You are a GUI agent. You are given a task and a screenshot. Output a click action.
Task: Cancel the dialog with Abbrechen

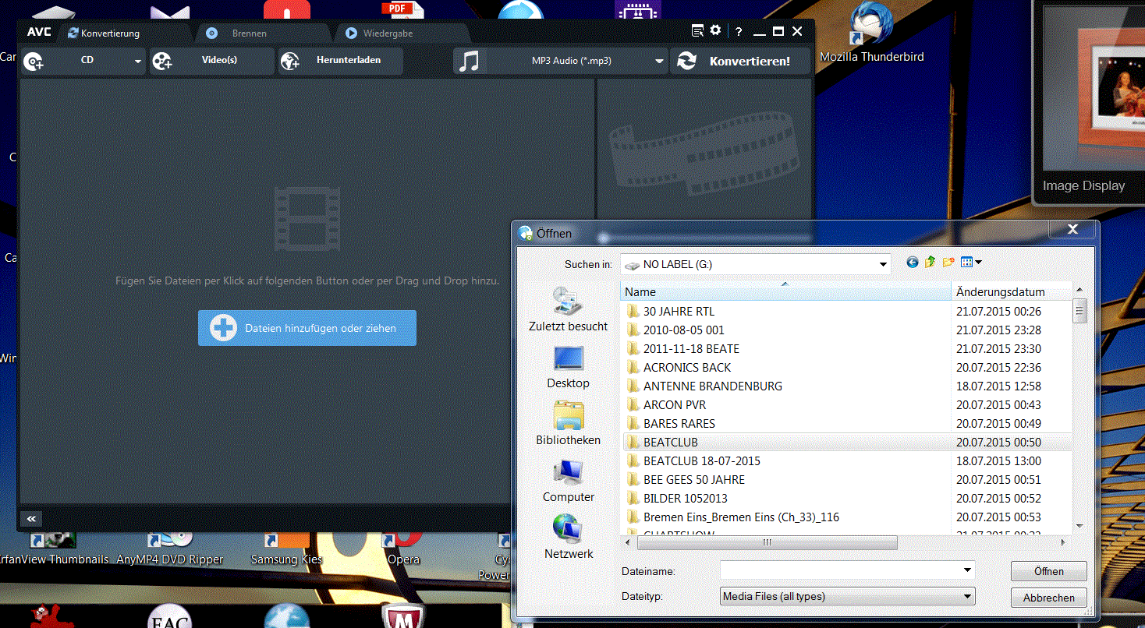coord(1048,598)
